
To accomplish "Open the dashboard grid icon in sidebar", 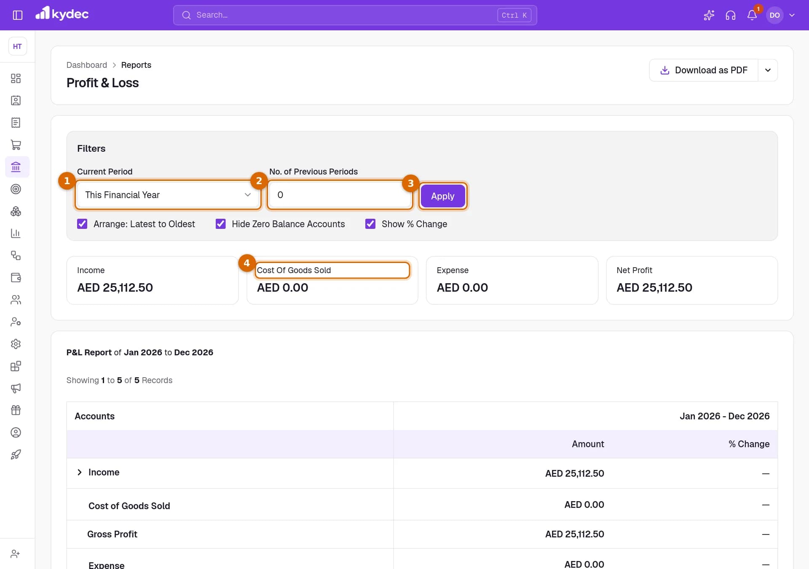I will coord(16,78).
